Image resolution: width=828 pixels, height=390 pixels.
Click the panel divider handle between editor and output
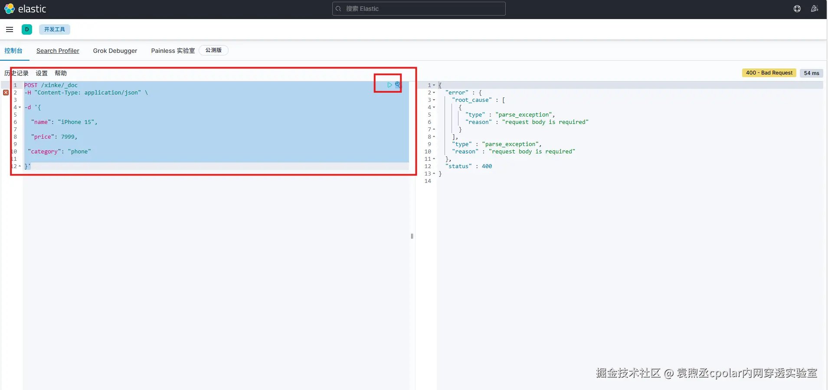(412, 236)
